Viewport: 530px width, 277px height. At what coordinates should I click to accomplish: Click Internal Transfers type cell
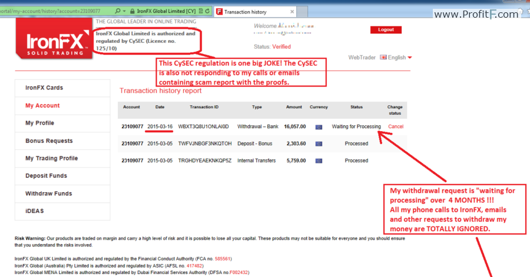coord(256,161)
